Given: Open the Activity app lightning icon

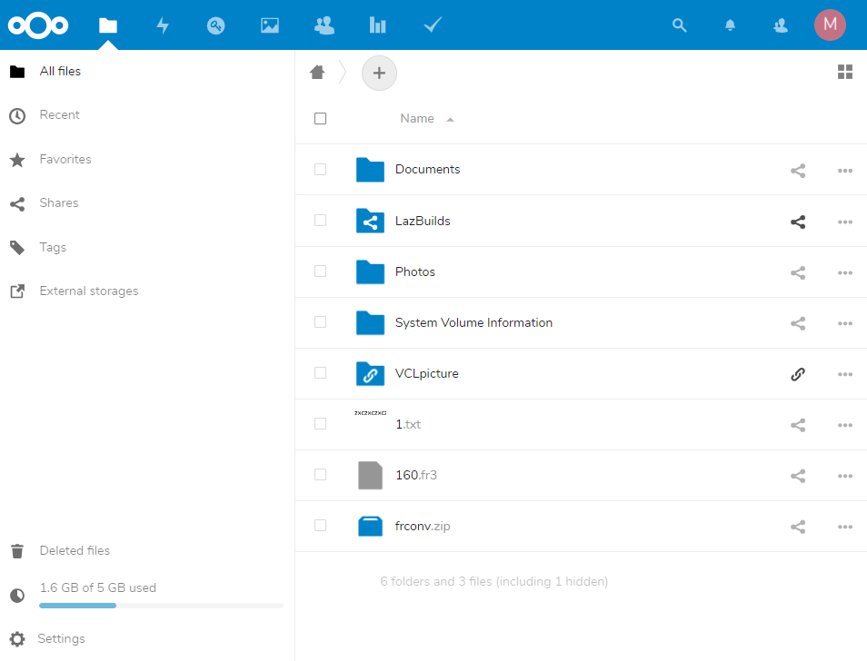Looking at the screenshot, I should [163, 25].
